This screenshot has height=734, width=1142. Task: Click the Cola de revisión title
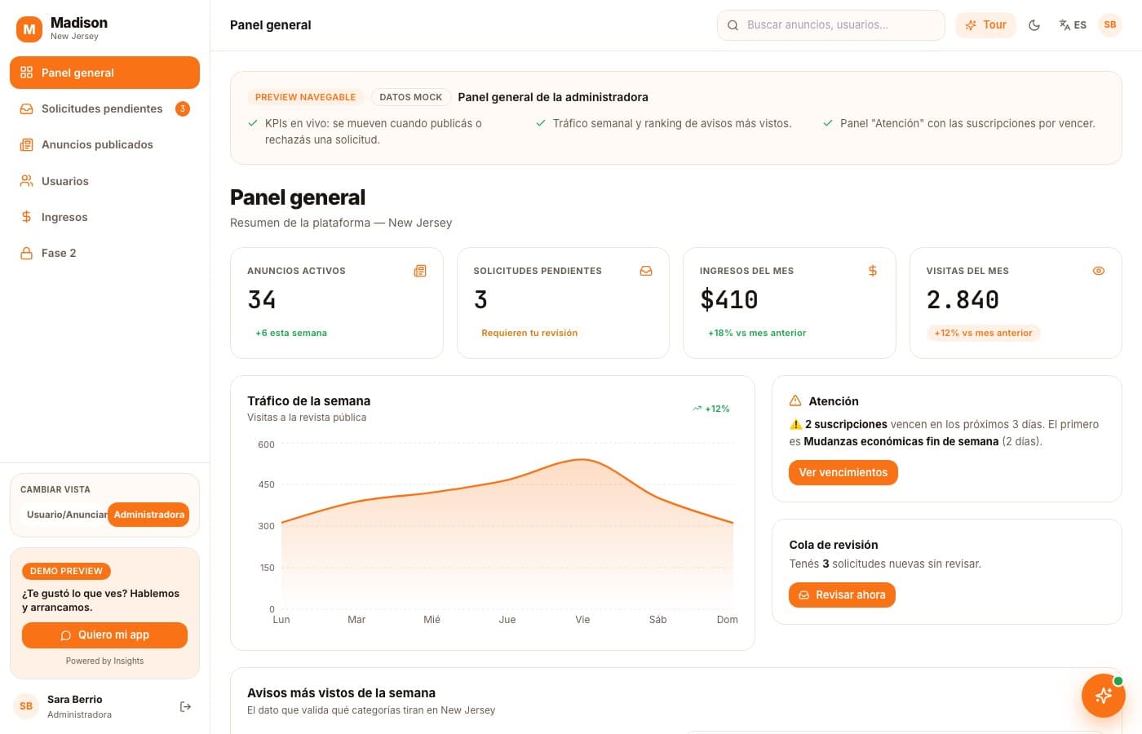834,545
